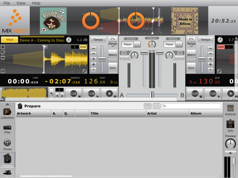Zoom in deck A waveform plus icon
Screen dimensions: 238x178
click(3, 47)
